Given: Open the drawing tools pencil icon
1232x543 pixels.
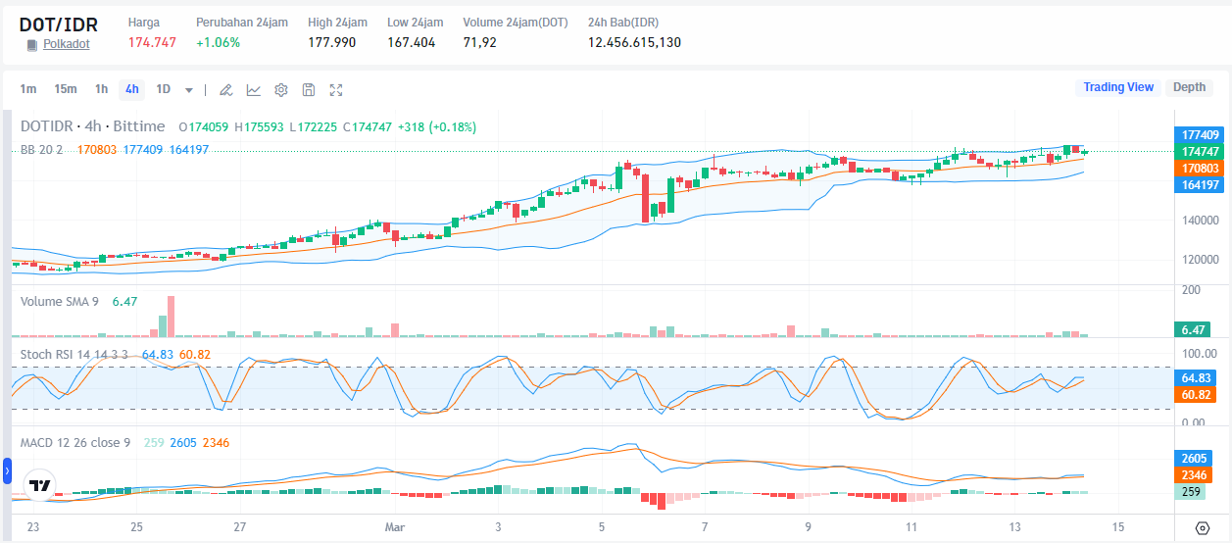Looking at the screenshot, I should (225, 90).
